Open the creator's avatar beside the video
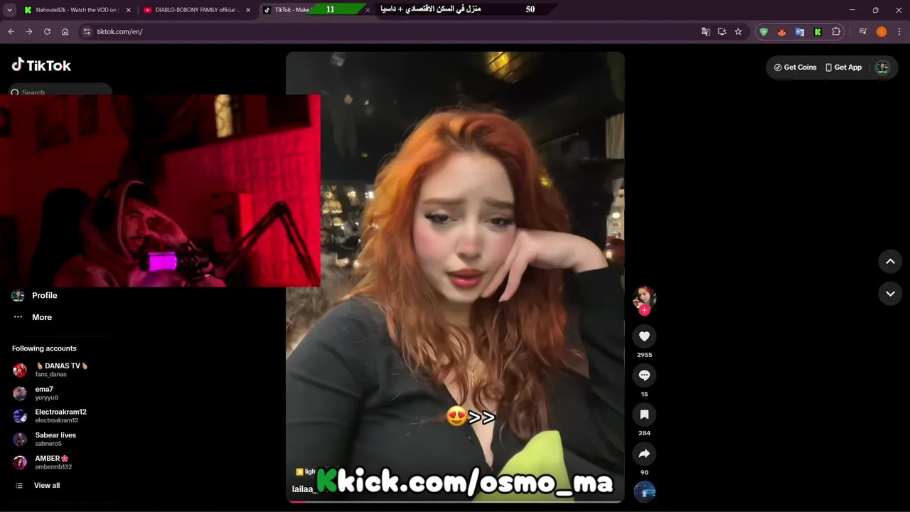This screenshot has width=910, height=512. (x=644, y=297)
